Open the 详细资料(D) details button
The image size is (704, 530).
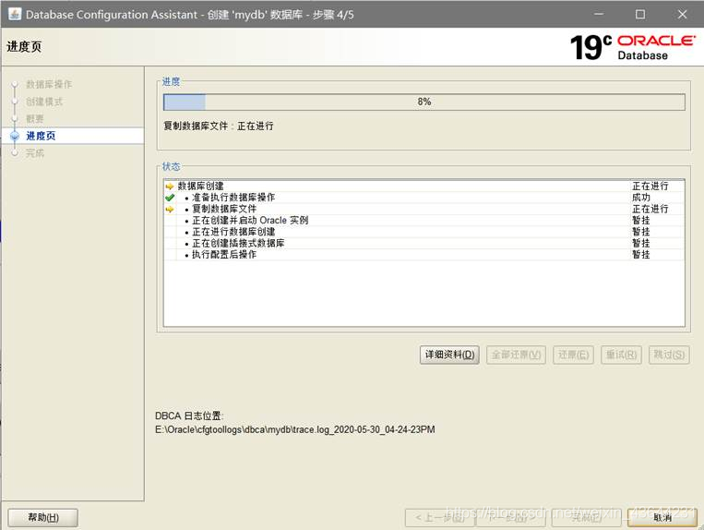(x=450, y=355)
